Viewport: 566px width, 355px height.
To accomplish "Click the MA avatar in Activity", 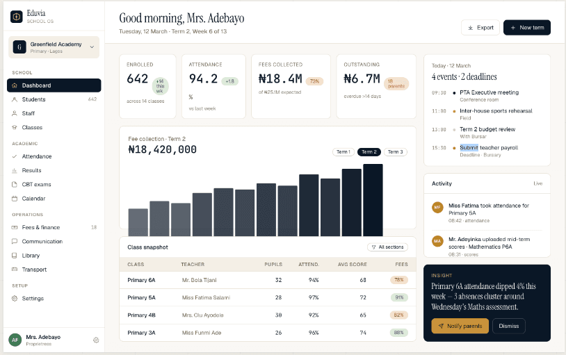I will (437, 241).
